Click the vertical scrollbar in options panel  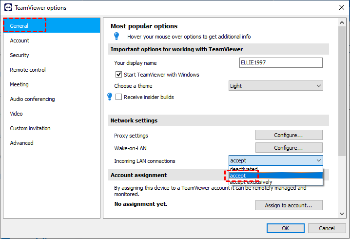pyautogui.click(x=342, y=88)
